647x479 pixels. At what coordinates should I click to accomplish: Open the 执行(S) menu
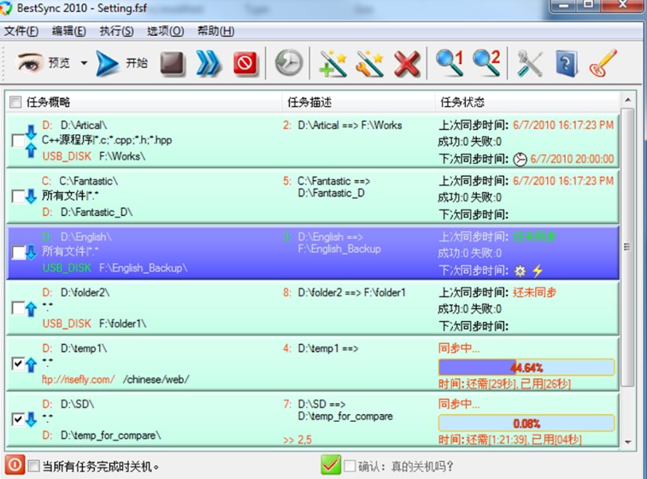[x=116, y=31]
